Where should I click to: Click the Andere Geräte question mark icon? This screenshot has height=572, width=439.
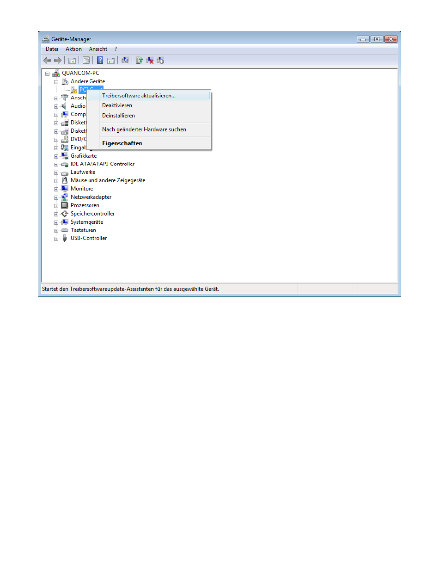[x=65, y=81]
